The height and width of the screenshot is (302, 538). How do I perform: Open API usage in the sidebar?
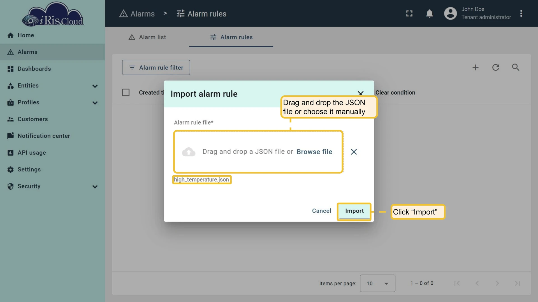[52, 153]
